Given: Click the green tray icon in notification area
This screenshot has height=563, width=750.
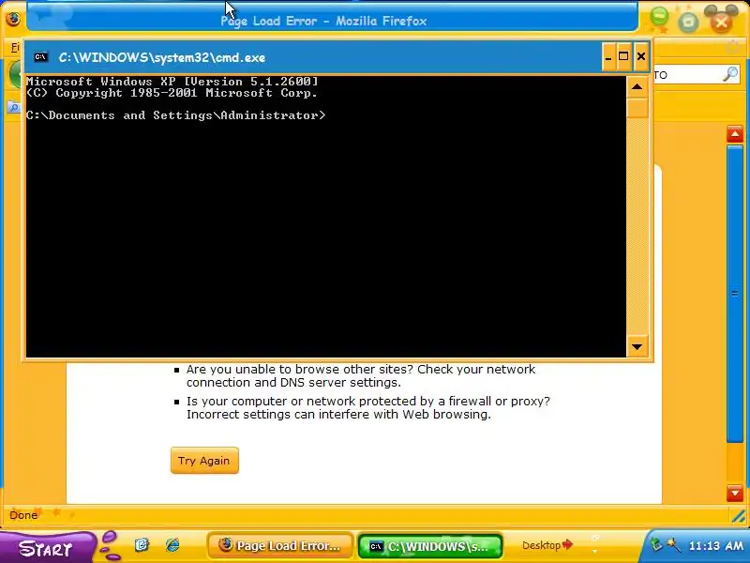Looking at the screenshot, I should [656, 545].
